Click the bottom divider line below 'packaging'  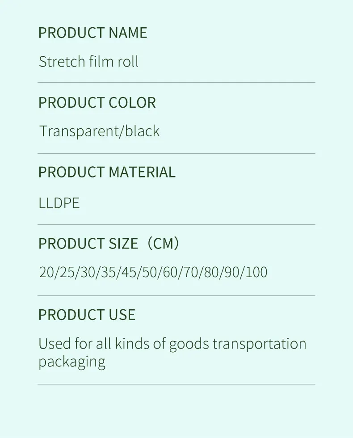pos(176,384)
